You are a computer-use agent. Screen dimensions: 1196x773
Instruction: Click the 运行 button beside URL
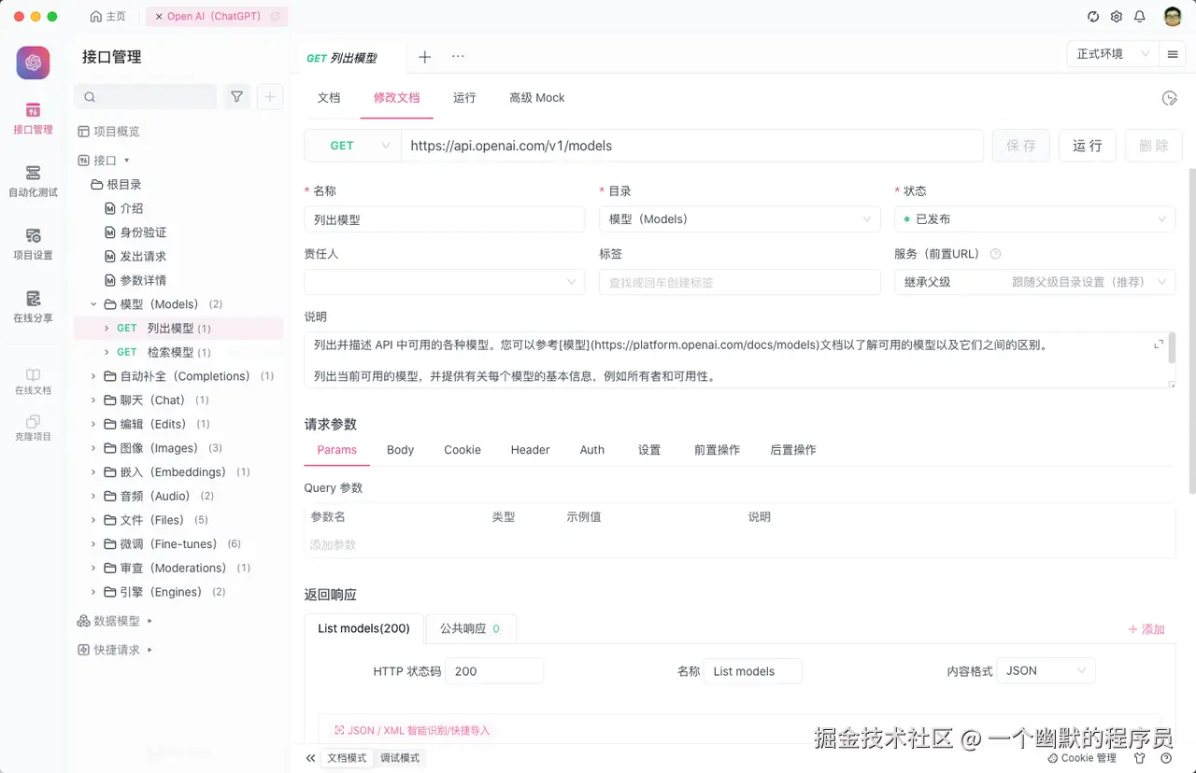point(1088,146)
